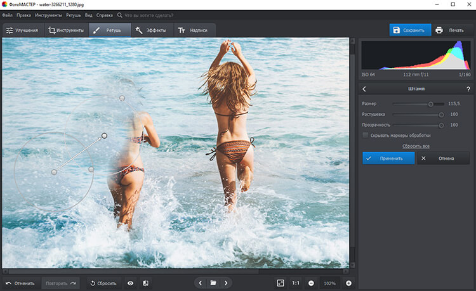
Task: Open the Инструменты menu
Action: (x=48, y=15)
